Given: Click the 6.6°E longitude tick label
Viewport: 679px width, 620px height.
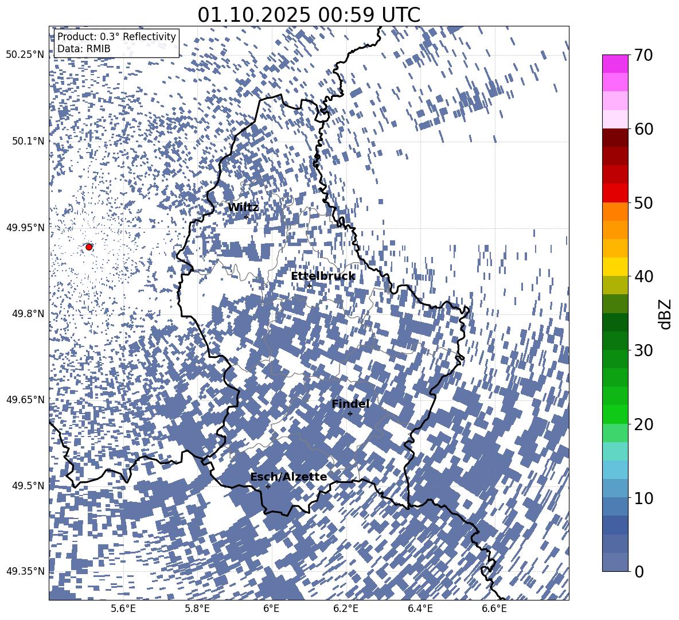Looking at the screenshot, I should (x=494, y=609).
